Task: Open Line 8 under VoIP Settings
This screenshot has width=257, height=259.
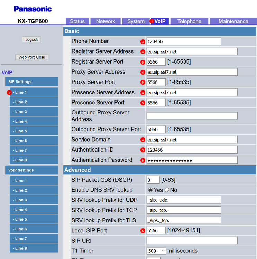Action: coord(34,248)
